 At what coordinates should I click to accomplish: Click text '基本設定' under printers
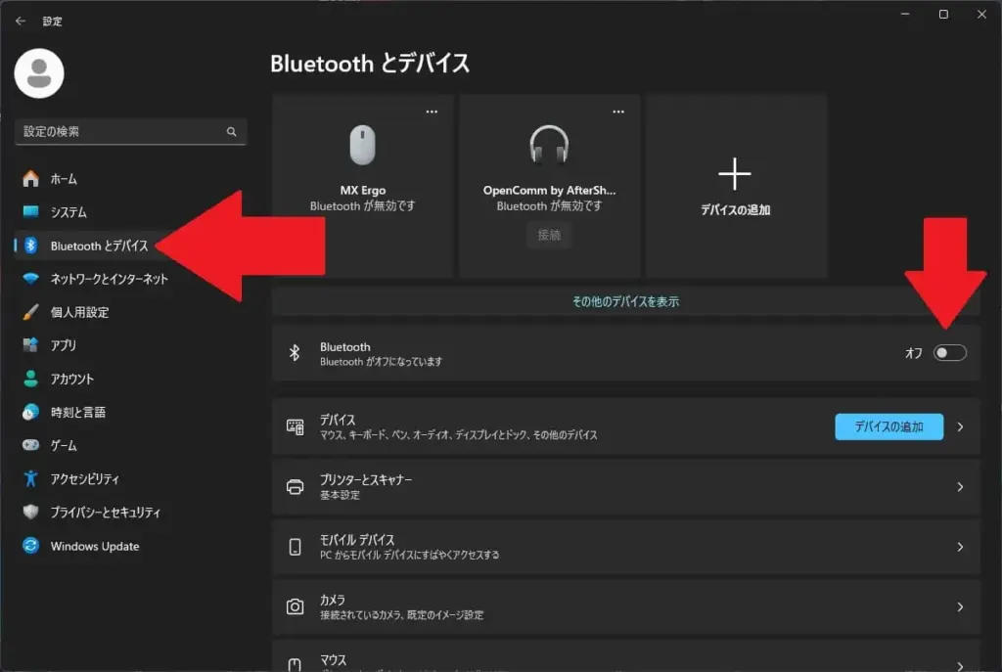pyautogui.click(x=340, y=495)
